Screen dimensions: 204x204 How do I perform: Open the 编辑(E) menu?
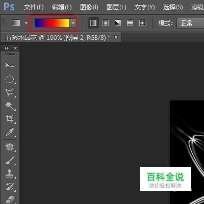[62, 7]
